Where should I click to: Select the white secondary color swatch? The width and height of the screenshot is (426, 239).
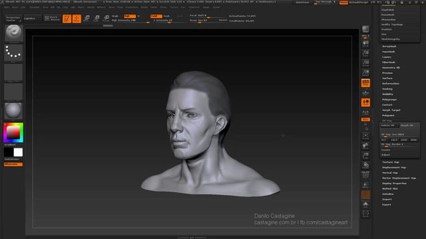pos(18,152)
